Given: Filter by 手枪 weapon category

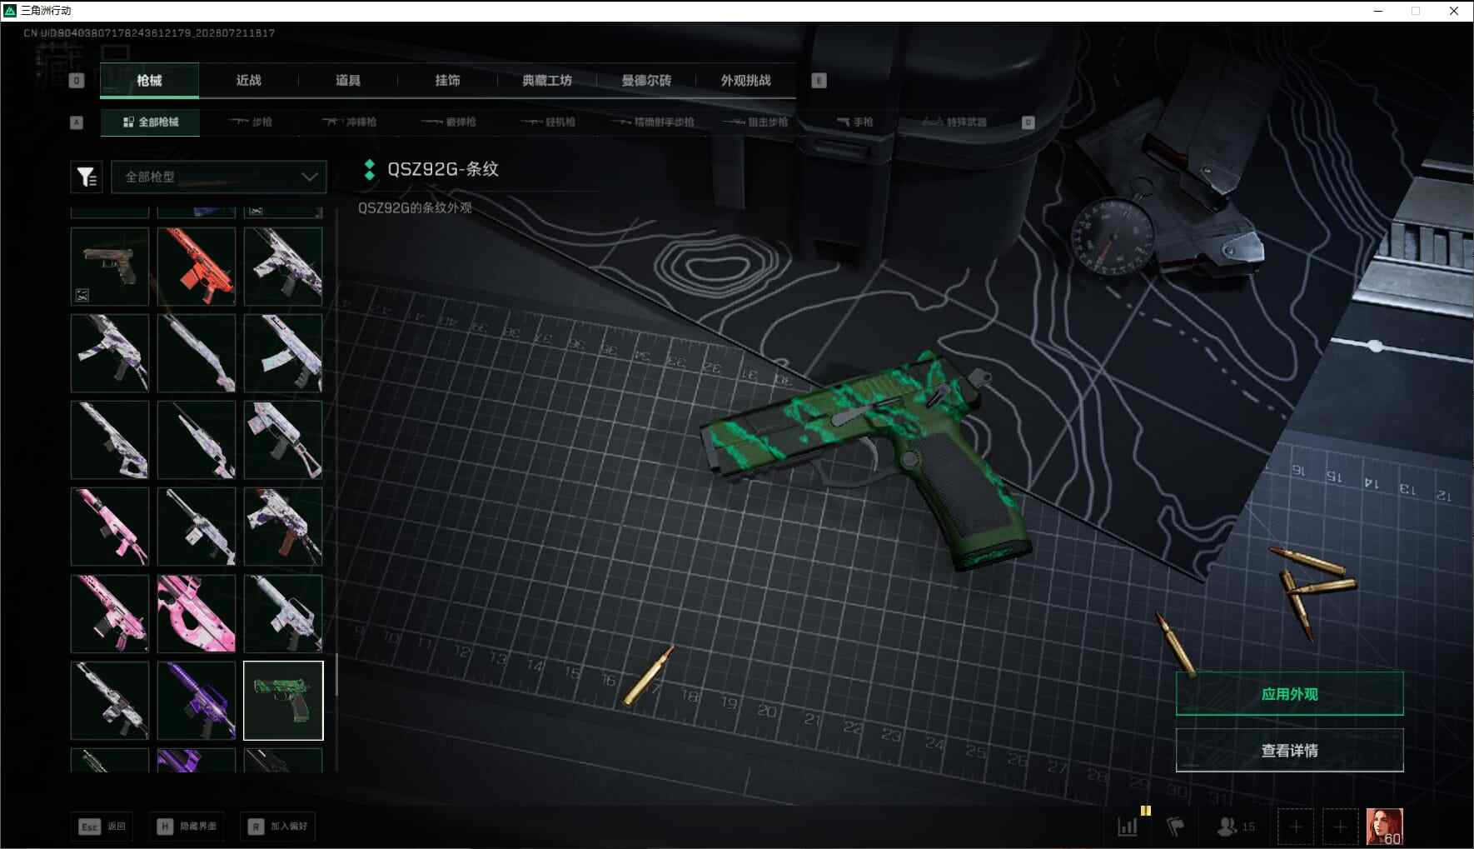Looking at the screenshot, I should (855, 122).
